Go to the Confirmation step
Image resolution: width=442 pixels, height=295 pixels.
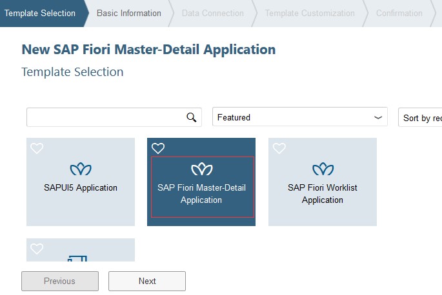(399, 14)
